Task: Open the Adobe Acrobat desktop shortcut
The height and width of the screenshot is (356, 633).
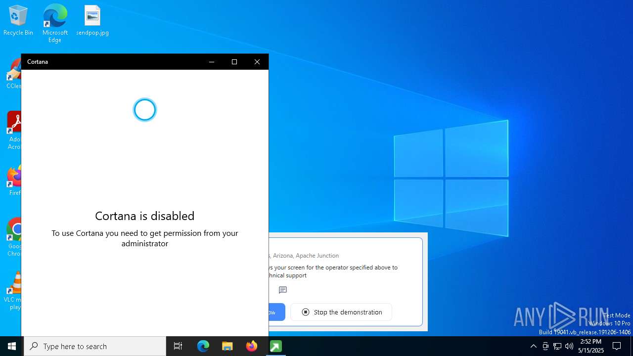Action: (x=14, y=131)
